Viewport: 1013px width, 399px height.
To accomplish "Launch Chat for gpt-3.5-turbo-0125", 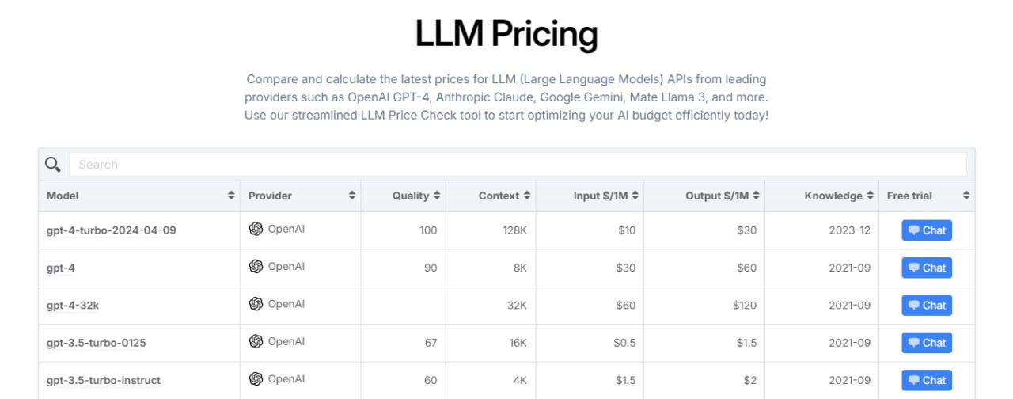I will [927, 343].
